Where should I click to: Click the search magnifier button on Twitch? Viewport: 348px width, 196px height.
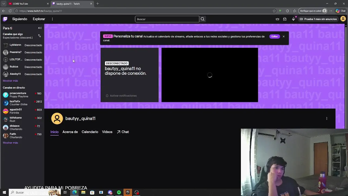point(203,19)
